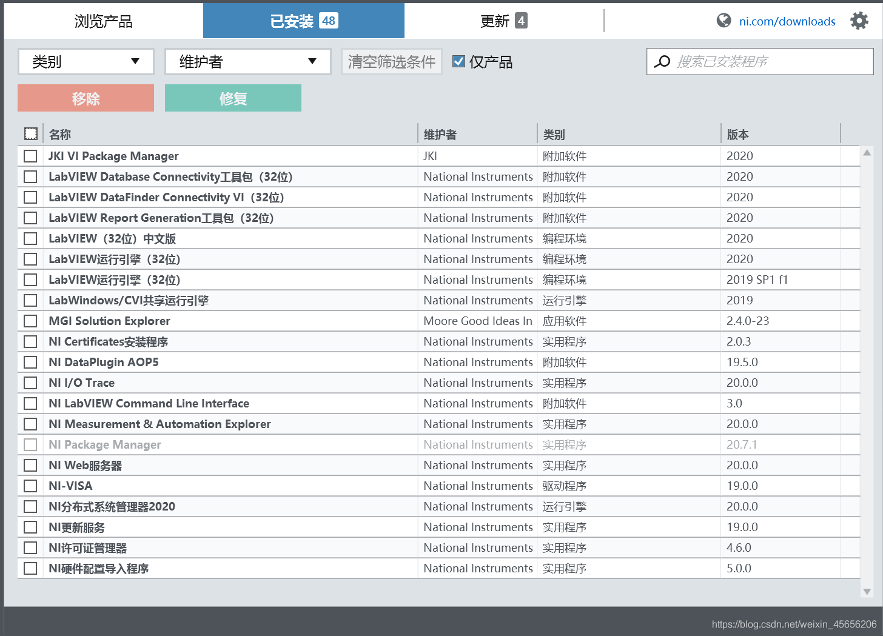This screenshot has width=883, height=636.
Task: Click the globe icon beside ni.com/downloads
Action: (x=724, y=21)
